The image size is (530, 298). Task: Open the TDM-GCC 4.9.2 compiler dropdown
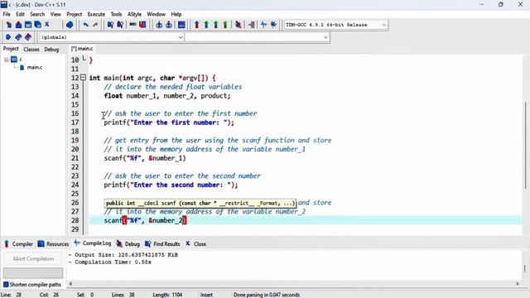383,25
